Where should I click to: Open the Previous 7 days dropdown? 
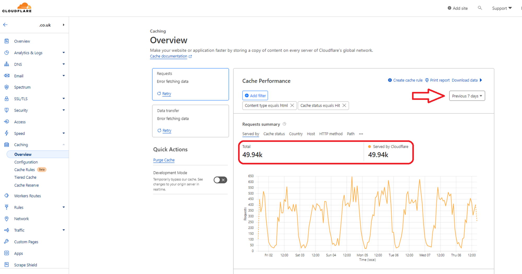(467, 96)
